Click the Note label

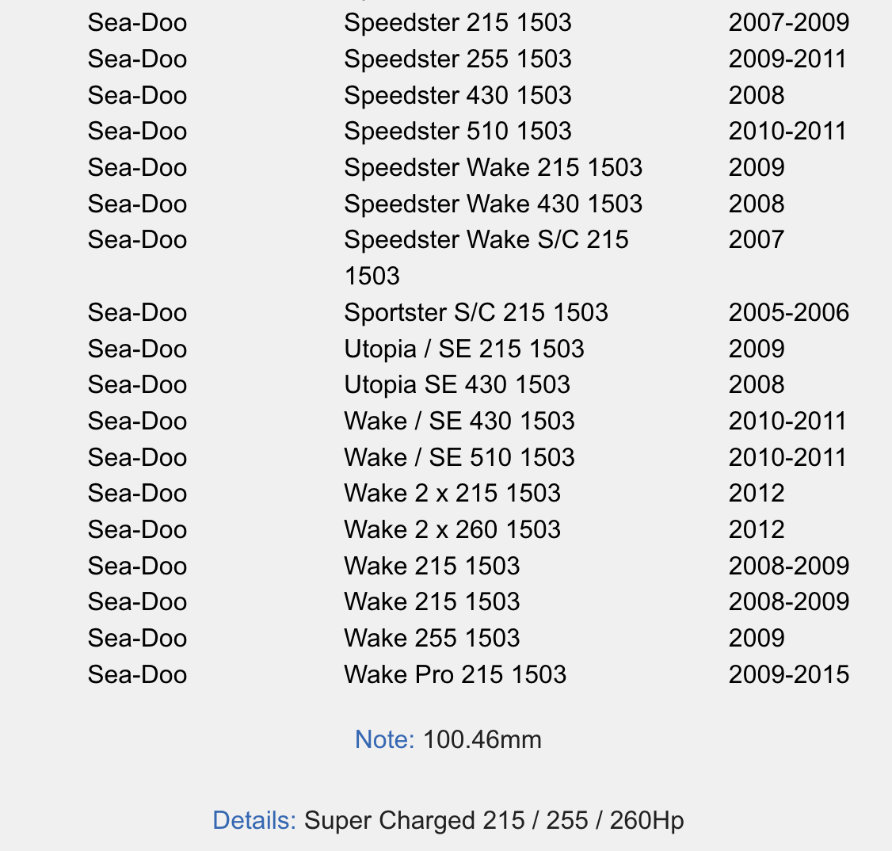tap(384, 739)
